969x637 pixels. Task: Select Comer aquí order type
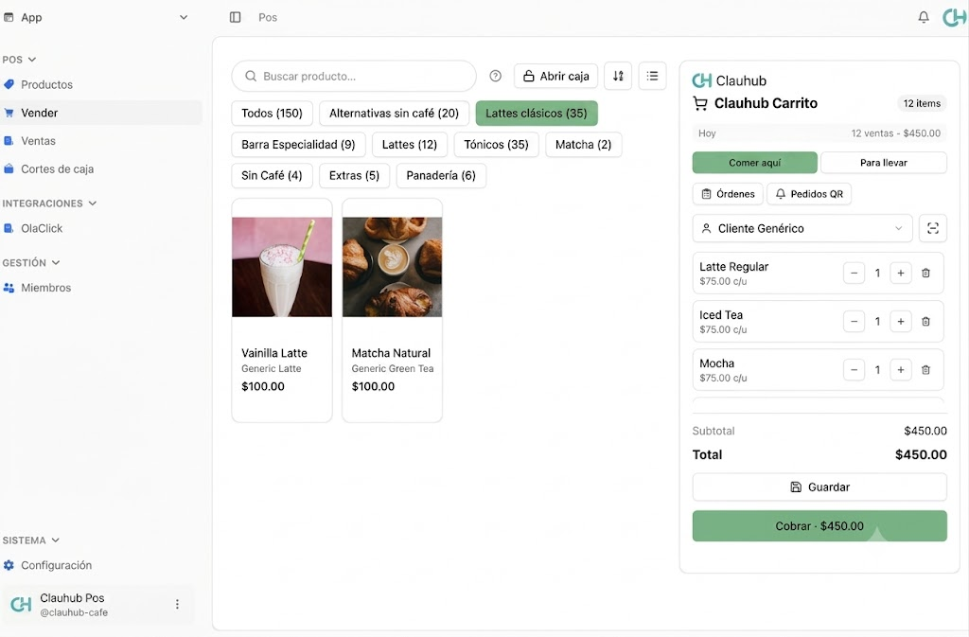[754, 163]
